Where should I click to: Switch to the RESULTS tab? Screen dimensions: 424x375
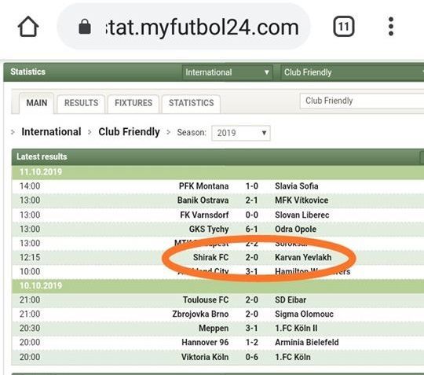(81, 103)
